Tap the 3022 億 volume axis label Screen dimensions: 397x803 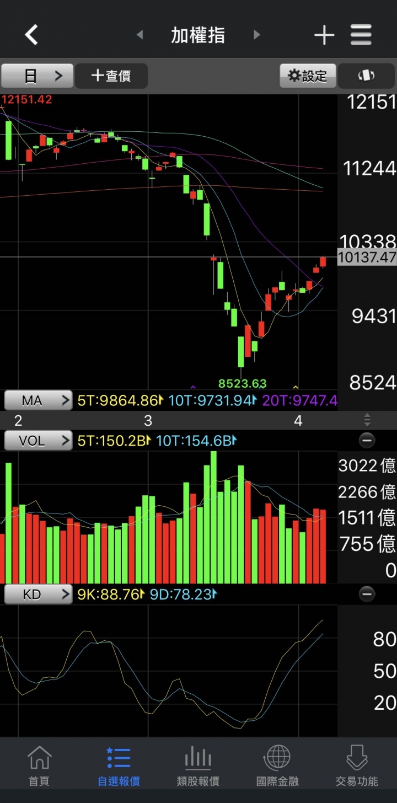[367, 465]
